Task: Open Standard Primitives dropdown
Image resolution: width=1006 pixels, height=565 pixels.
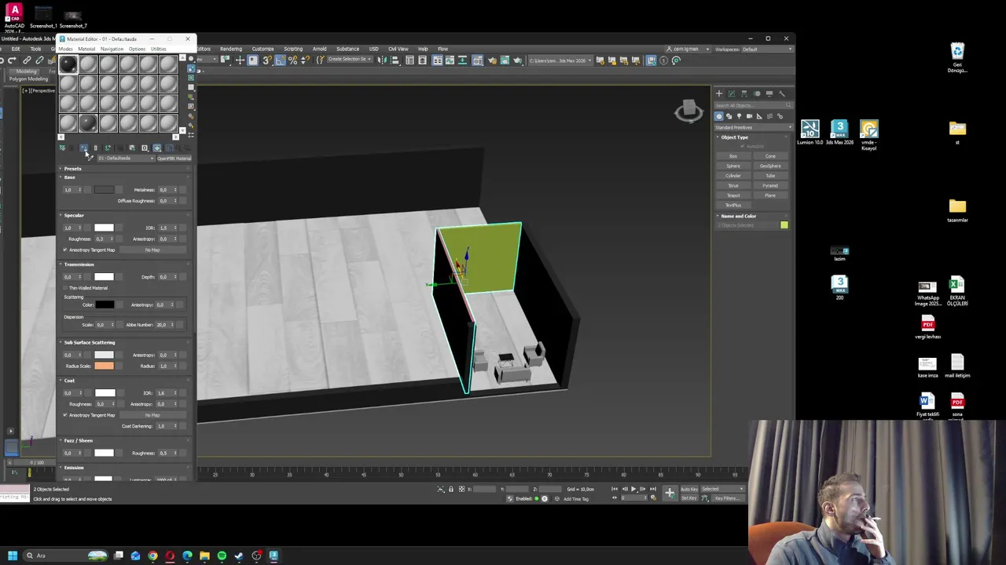Action: 753,127
